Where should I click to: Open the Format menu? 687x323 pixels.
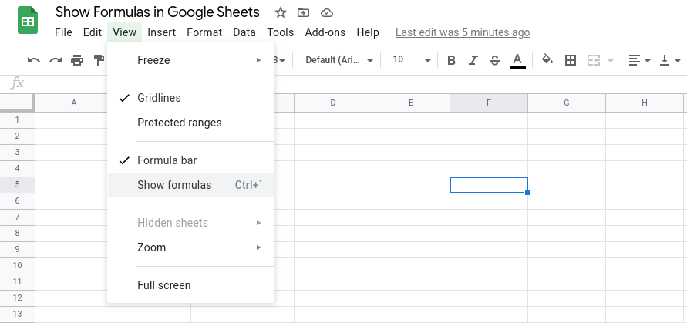pos(204,32)
